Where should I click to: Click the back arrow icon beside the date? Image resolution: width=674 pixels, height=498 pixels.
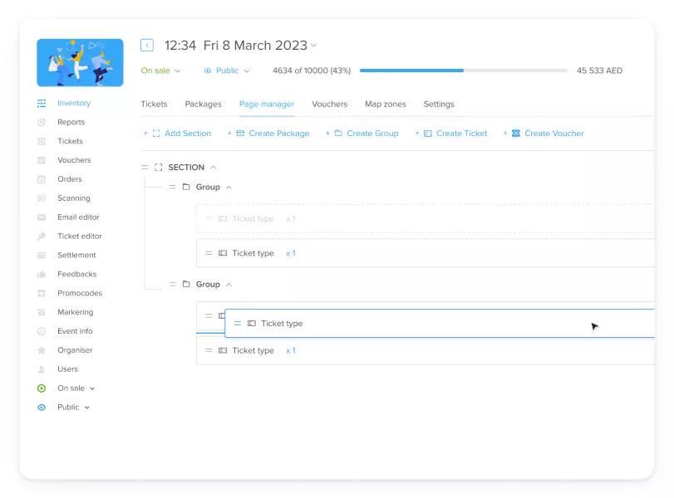(147, 46)
